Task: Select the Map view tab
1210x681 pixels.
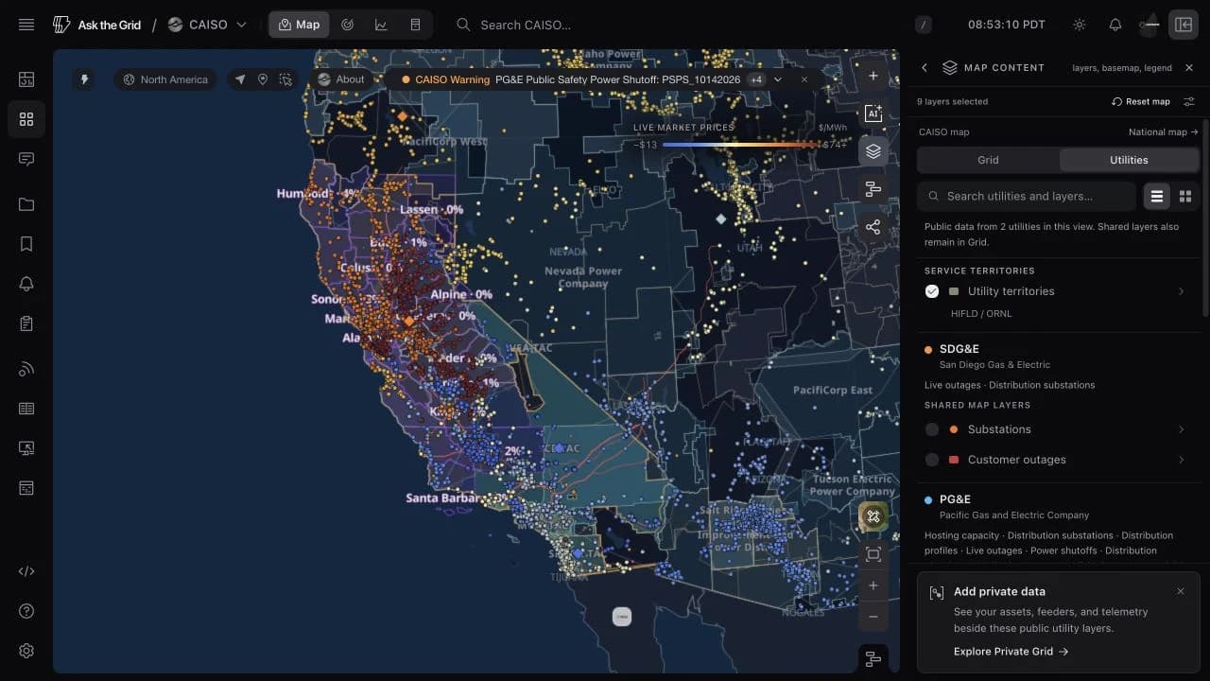Action: point(299,25)
